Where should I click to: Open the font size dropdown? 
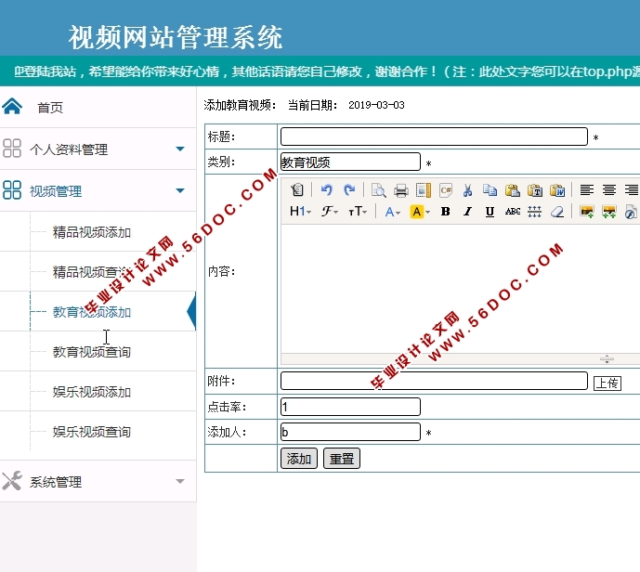pos(358,212)
